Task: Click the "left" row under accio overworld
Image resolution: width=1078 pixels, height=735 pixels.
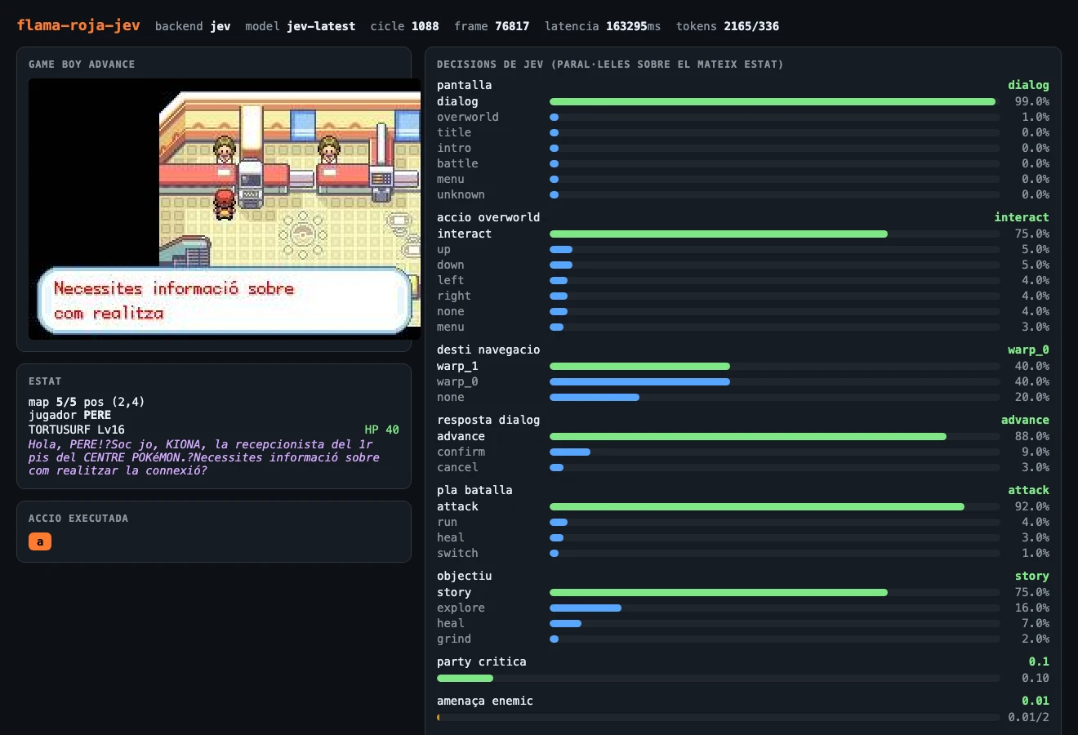Action: [743, 280]
